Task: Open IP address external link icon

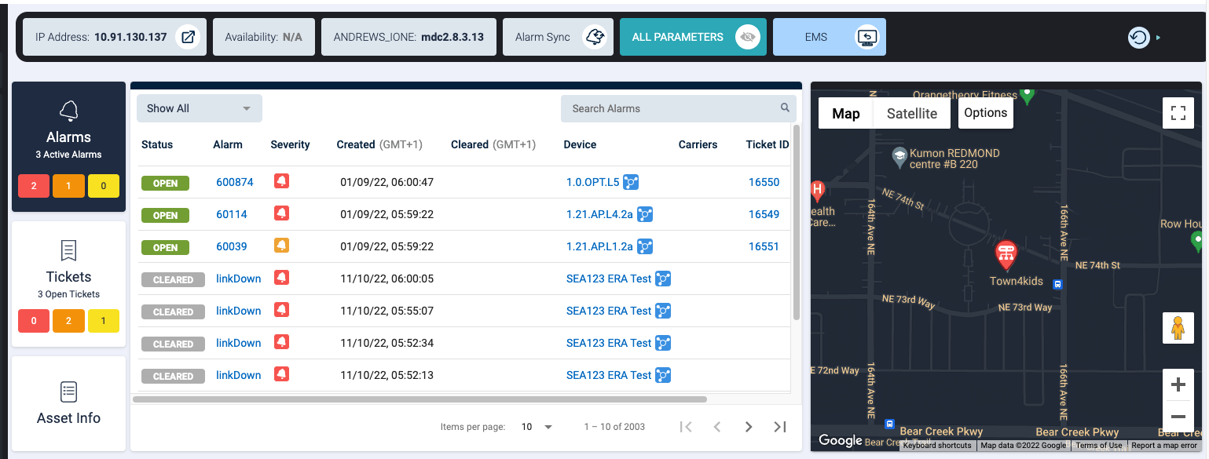Action: [x=188, y=37]
